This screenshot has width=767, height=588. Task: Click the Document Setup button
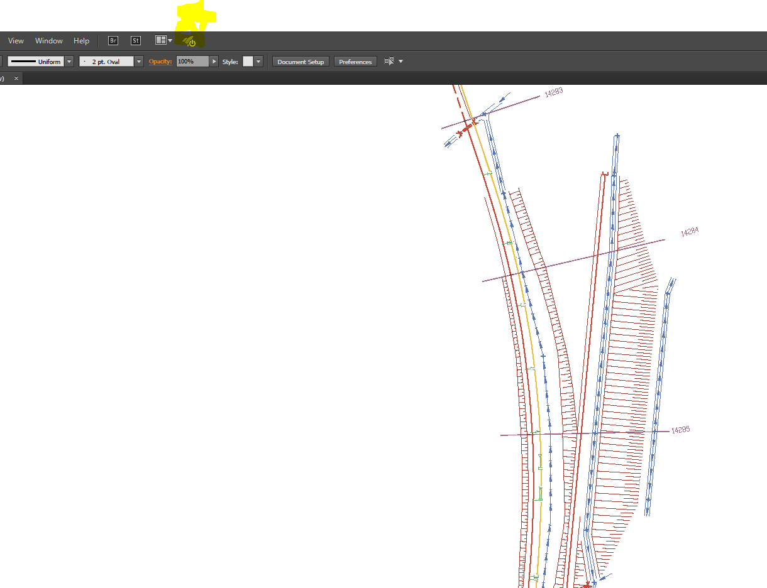pos(301,62)
